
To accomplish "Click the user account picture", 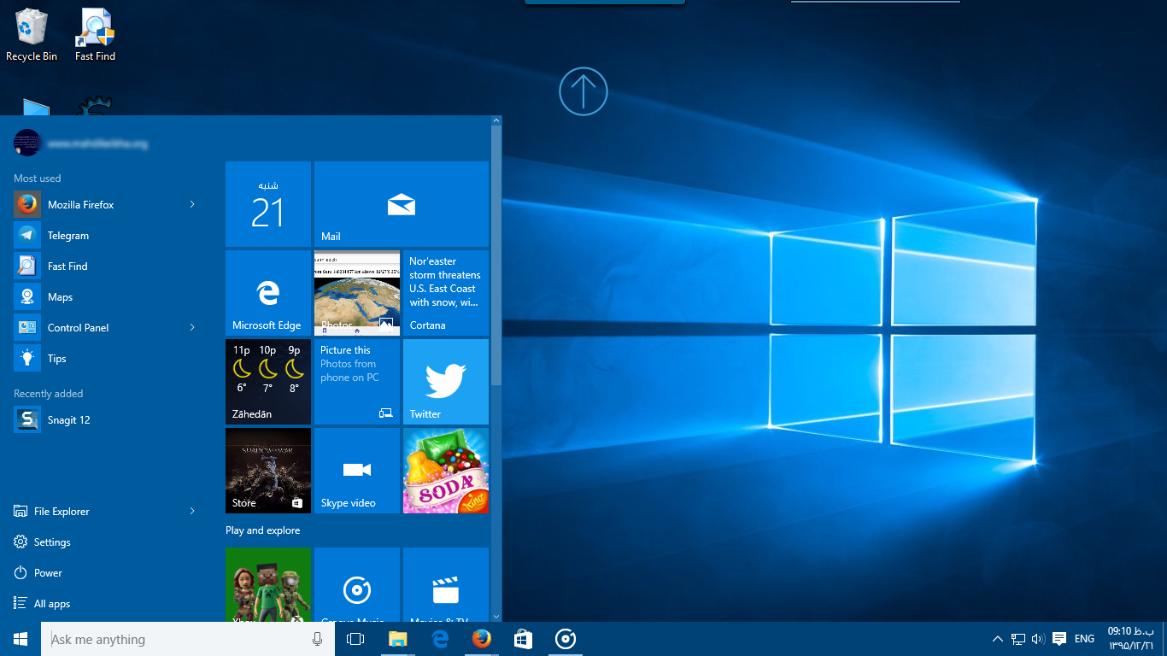I will 27,143.
